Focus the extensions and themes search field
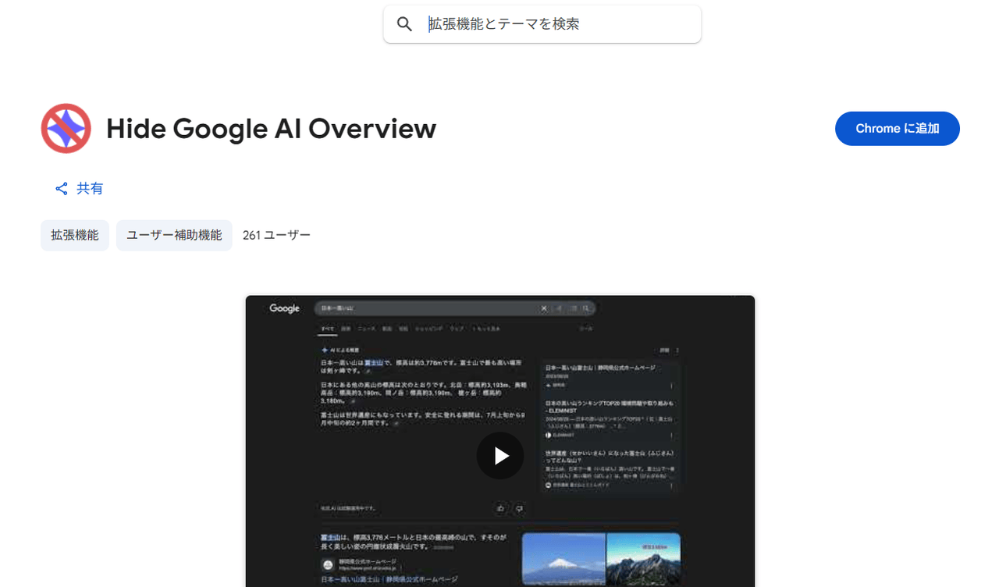This screenshot has width=999, height=587. (542, 24)
